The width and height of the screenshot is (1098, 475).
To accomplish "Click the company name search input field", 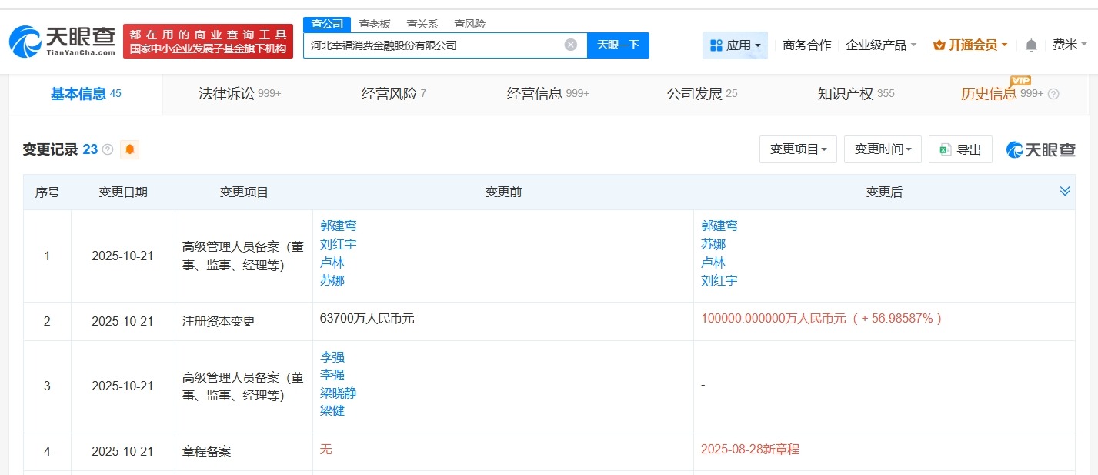I will (x=431, y=45).
